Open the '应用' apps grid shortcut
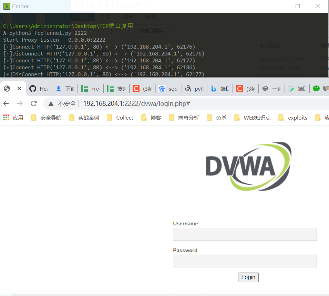 coord(13,118)
